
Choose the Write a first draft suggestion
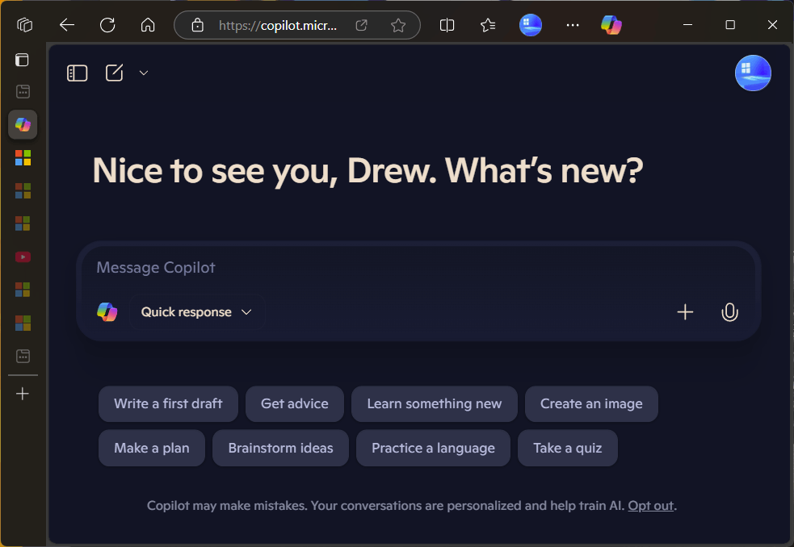(168, 404)
